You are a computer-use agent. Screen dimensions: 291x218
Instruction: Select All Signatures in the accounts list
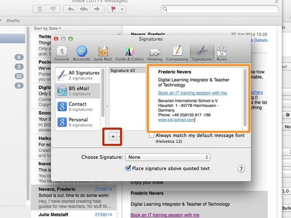tap(78, 75)
